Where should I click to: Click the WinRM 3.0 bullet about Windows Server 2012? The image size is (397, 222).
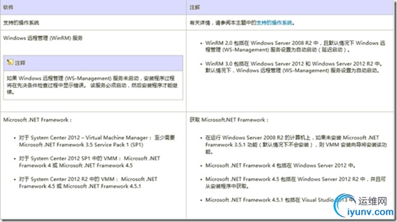293,67
